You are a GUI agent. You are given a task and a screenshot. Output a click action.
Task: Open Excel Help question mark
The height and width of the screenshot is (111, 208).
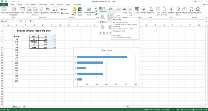(x=192, y=1)
